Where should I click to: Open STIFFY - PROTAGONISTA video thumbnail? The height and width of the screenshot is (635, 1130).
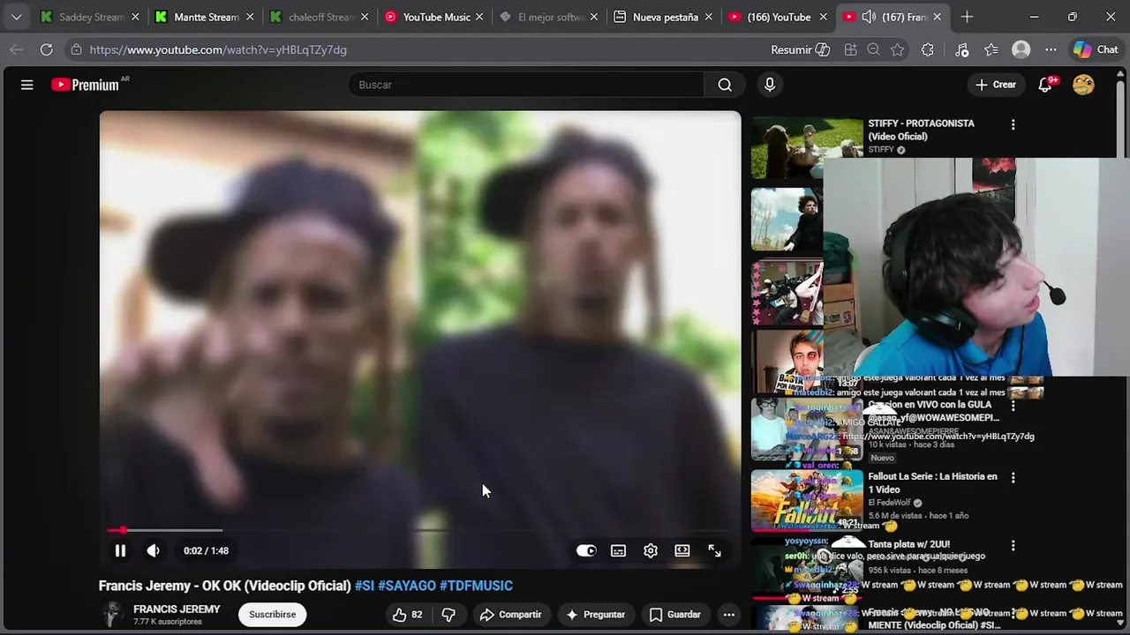click(807, 148)
